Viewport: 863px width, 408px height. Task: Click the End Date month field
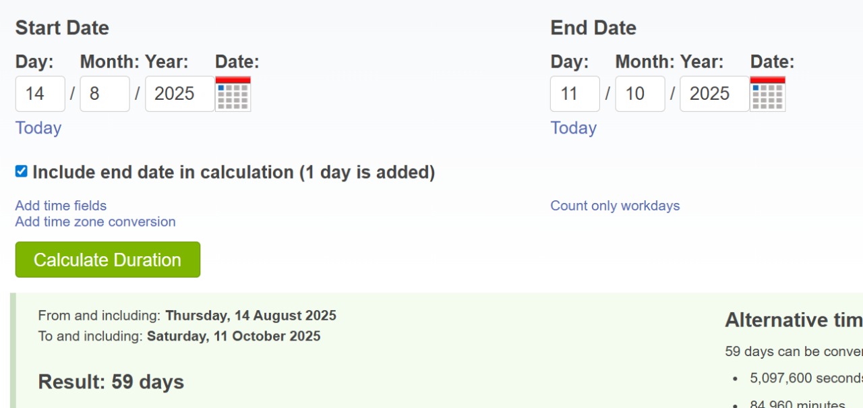[640, 94]
